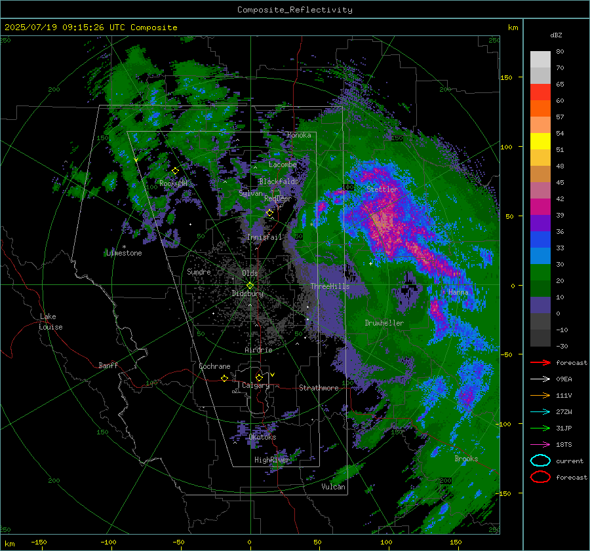
Task: Click the Brooks label
Action: pos(467,459)
